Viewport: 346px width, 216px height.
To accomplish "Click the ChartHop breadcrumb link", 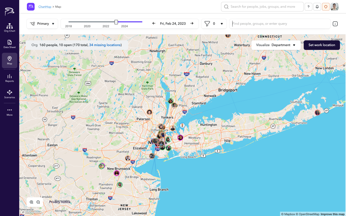I will (x=45, y=7).
